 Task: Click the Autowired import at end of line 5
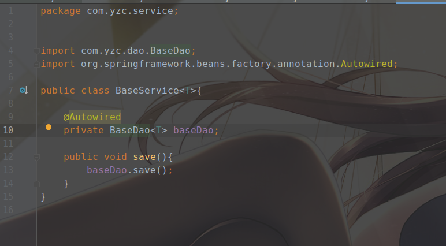[x=366, y=64]
